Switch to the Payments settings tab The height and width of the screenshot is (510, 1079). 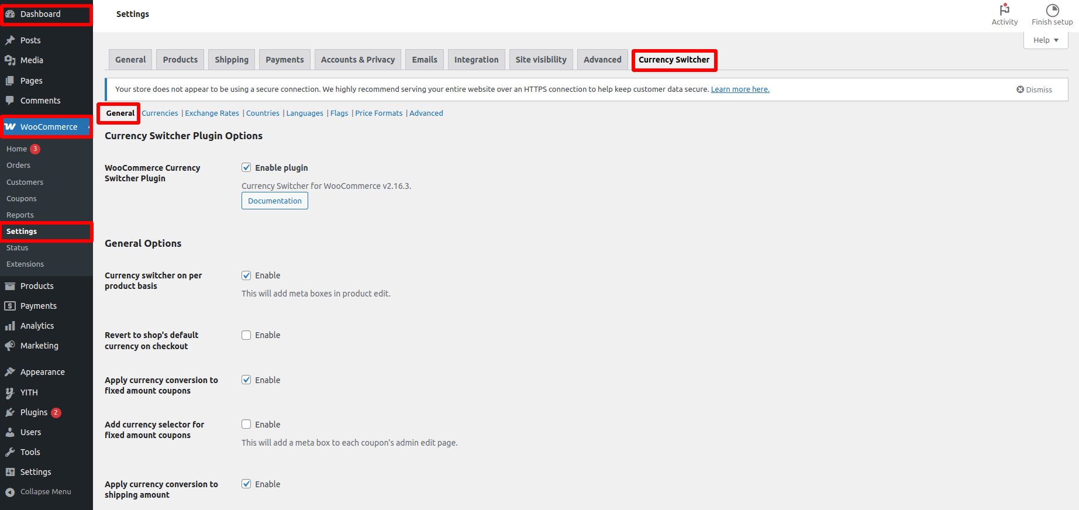[x=285, y=60]
